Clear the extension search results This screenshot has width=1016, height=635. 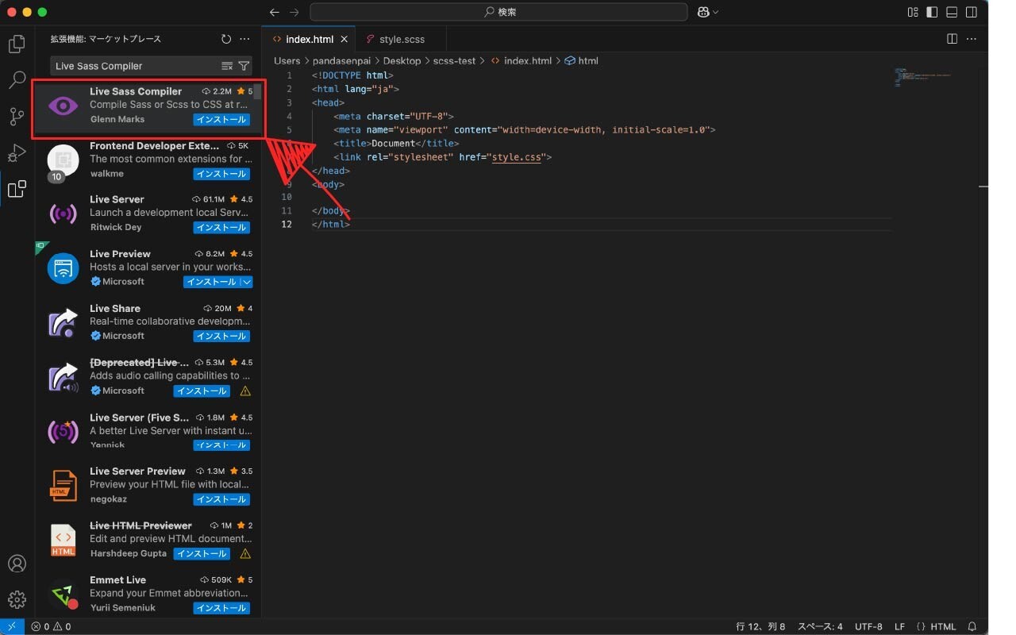pos(227,66)
